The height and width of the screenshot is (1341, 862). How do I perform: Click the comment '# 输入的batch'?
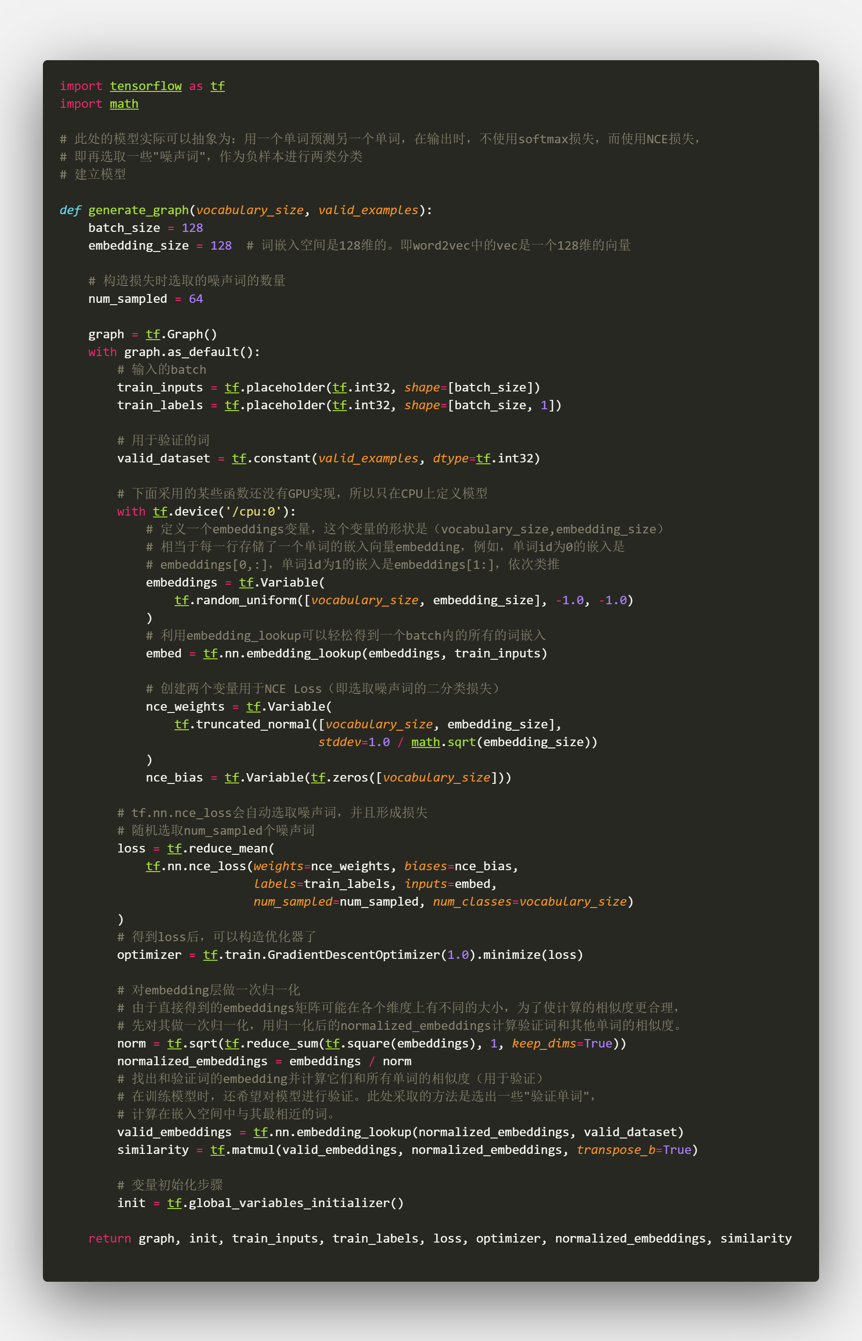[x=162, y=370]
